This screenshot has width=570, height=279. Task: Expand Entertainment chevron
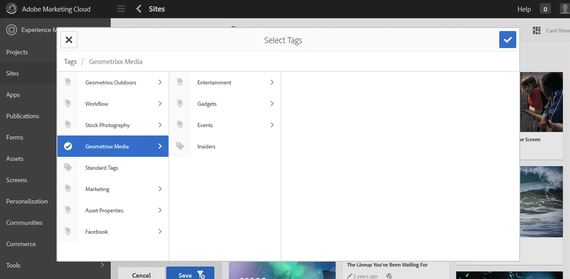point(272,82)
